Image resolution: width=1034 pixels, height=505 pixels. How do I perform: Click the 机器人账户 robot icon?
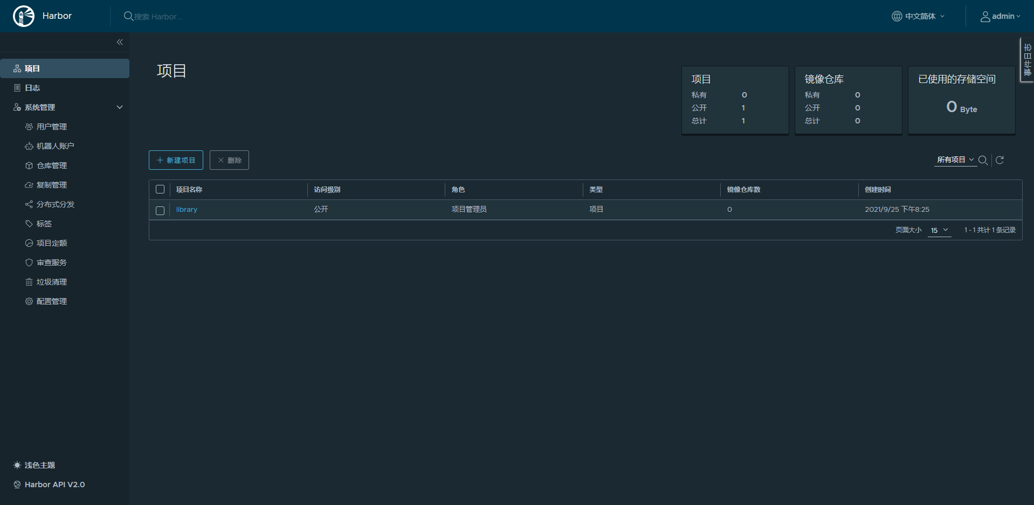coord(29,146)
